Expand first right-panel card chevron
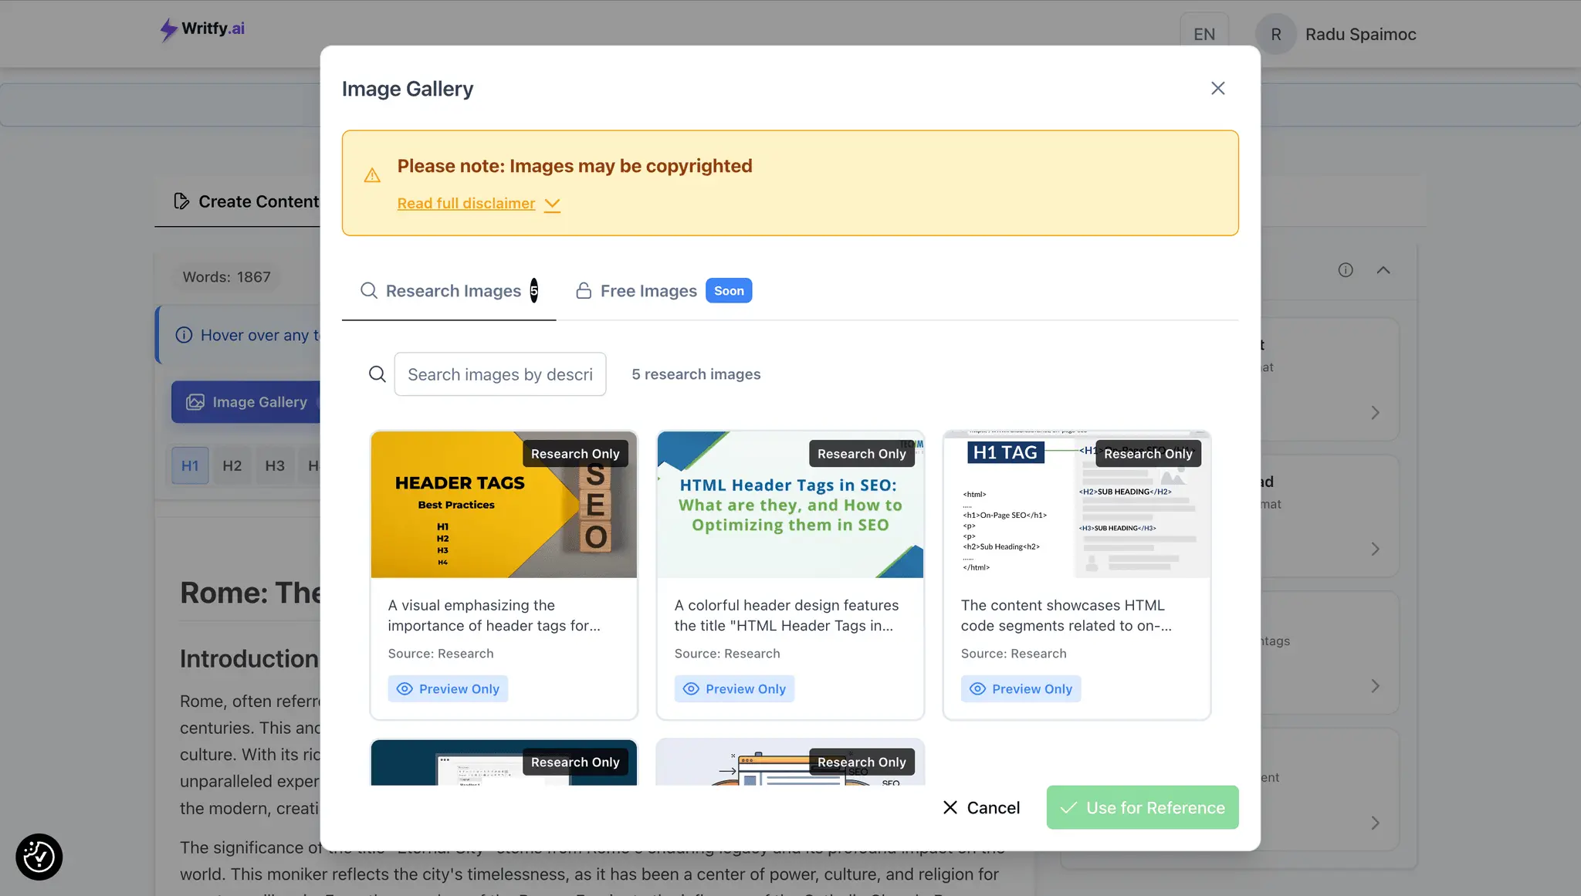1581x896 pixels. click(x=1375, y=413)
